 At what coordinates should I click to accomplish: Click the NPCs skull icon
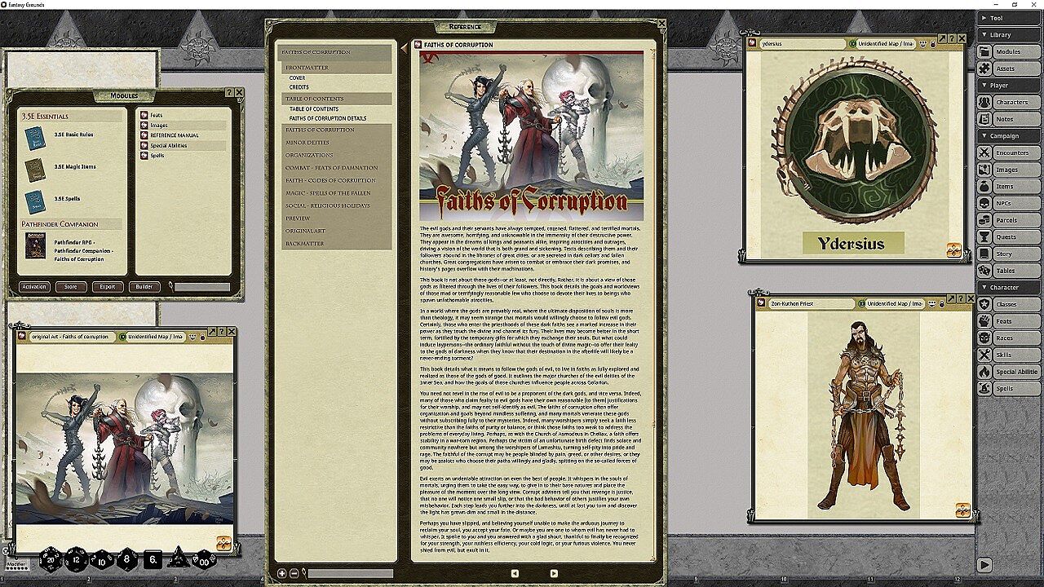coord(984,203)
